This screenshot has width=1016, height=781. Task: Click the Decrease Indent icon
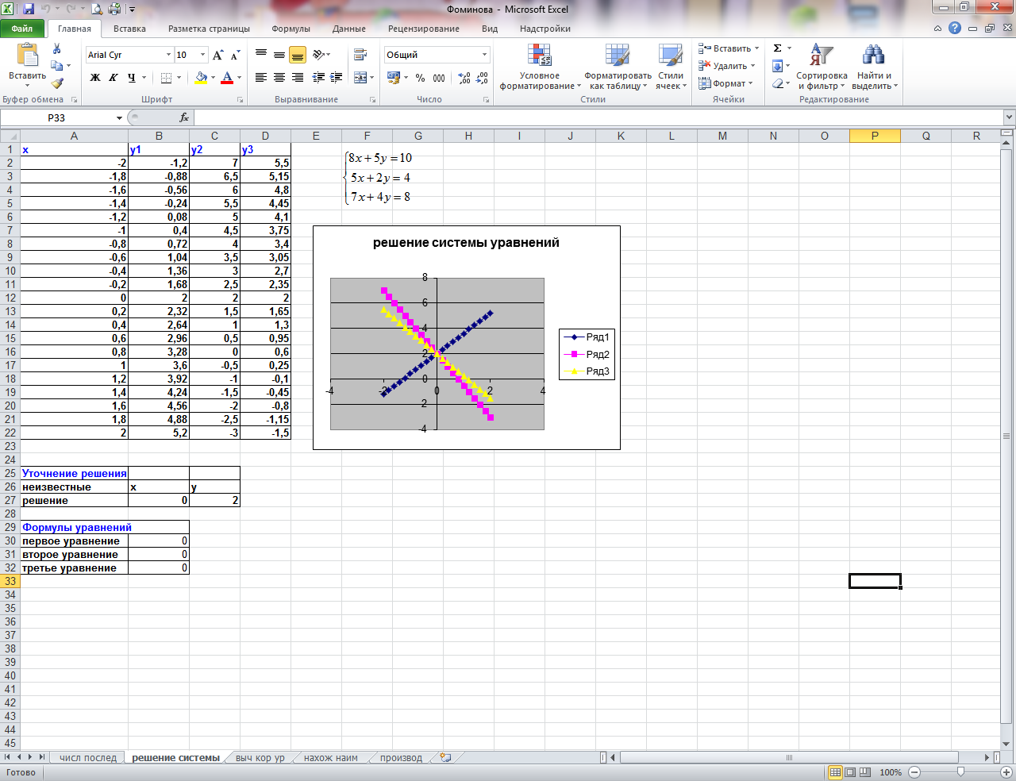tap(318, 78)
